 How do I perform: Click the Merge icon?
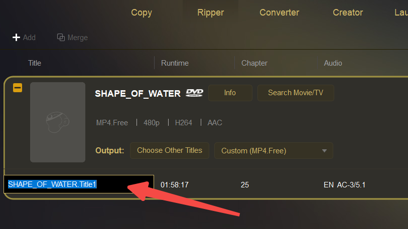(61, 38)
